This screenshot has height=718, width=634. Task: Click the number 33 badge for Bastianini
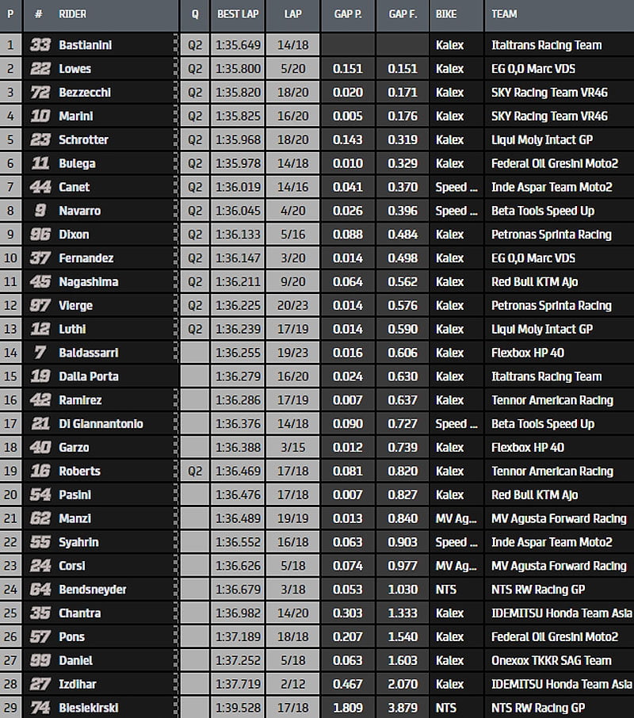coord(40,45)
